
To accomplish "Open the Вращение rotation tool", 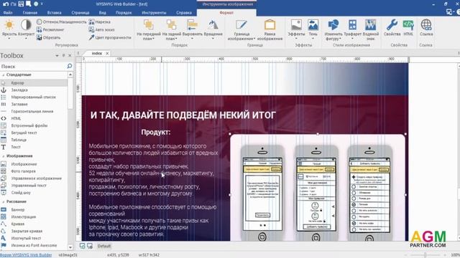I will [x=213, y=29].
